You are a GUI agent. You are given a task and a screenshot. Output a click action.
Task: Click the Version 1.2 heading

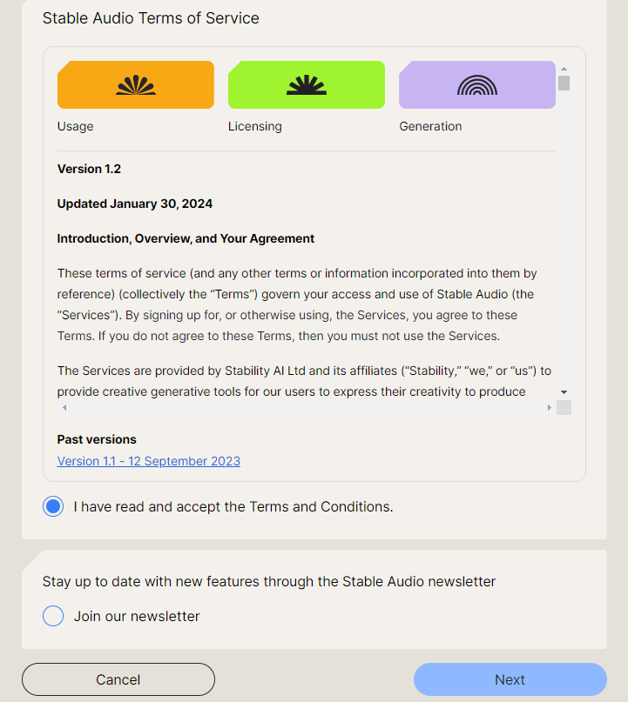pos(89,169)
